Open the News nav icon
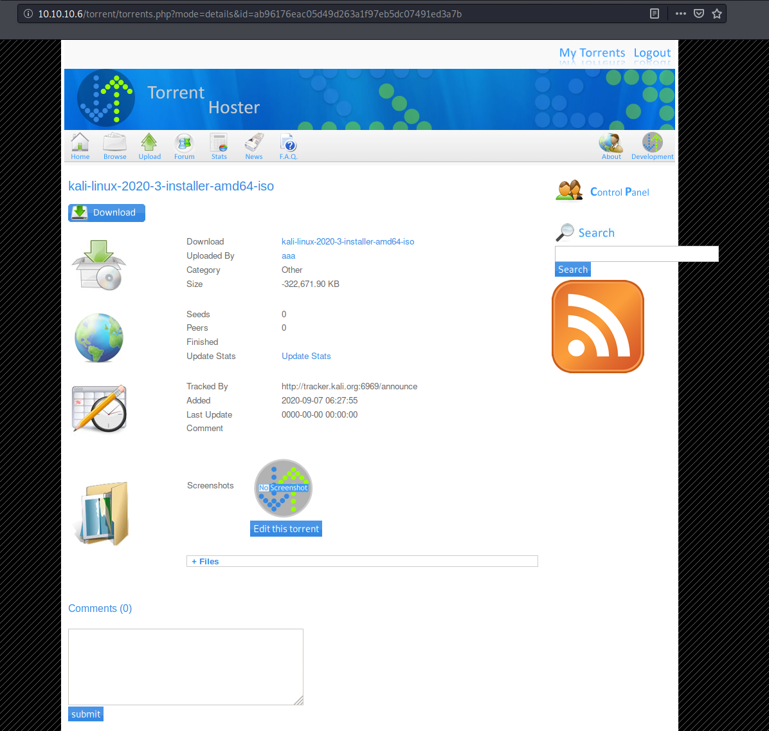769x731 pixels. [x=253, y=146]
